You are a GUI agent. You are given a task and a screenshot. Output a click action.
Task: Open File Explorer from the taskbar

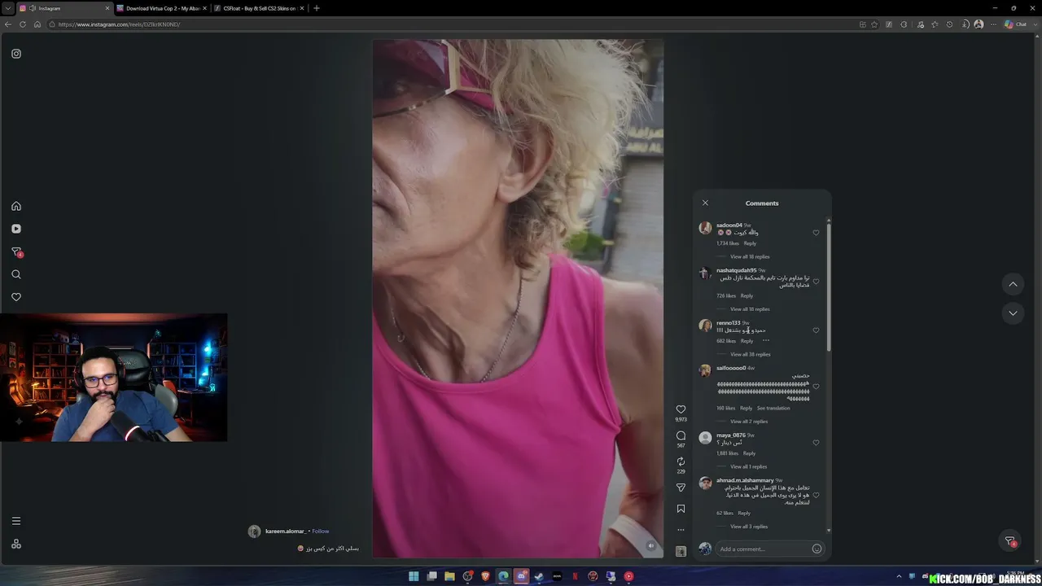[449, 576]
